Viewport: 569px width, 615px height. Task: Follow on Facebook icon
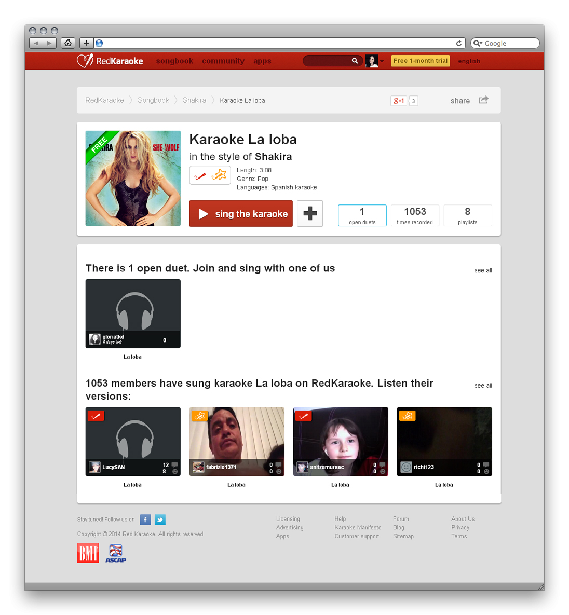[x=145, y=520]
